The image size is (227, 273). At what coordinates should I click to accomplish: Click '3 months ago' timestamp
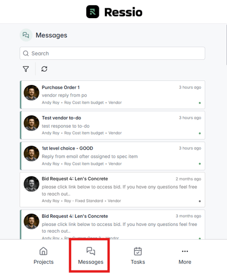[188, 216]
